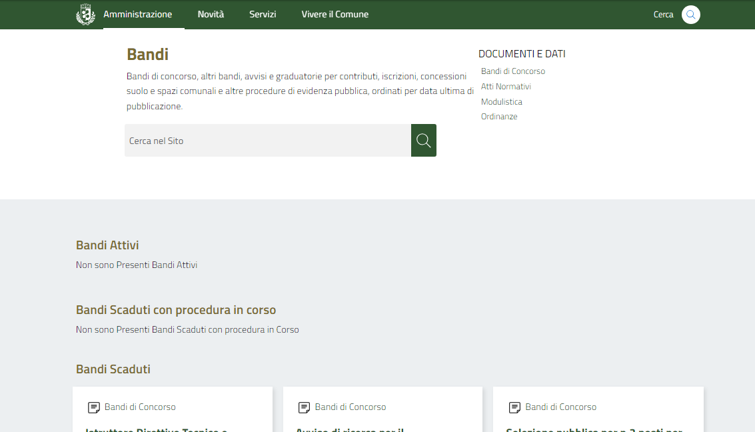The image size is (755, 432).
Task: Open the 'Selezione pubblica' bando card
Action: (593, 429)
